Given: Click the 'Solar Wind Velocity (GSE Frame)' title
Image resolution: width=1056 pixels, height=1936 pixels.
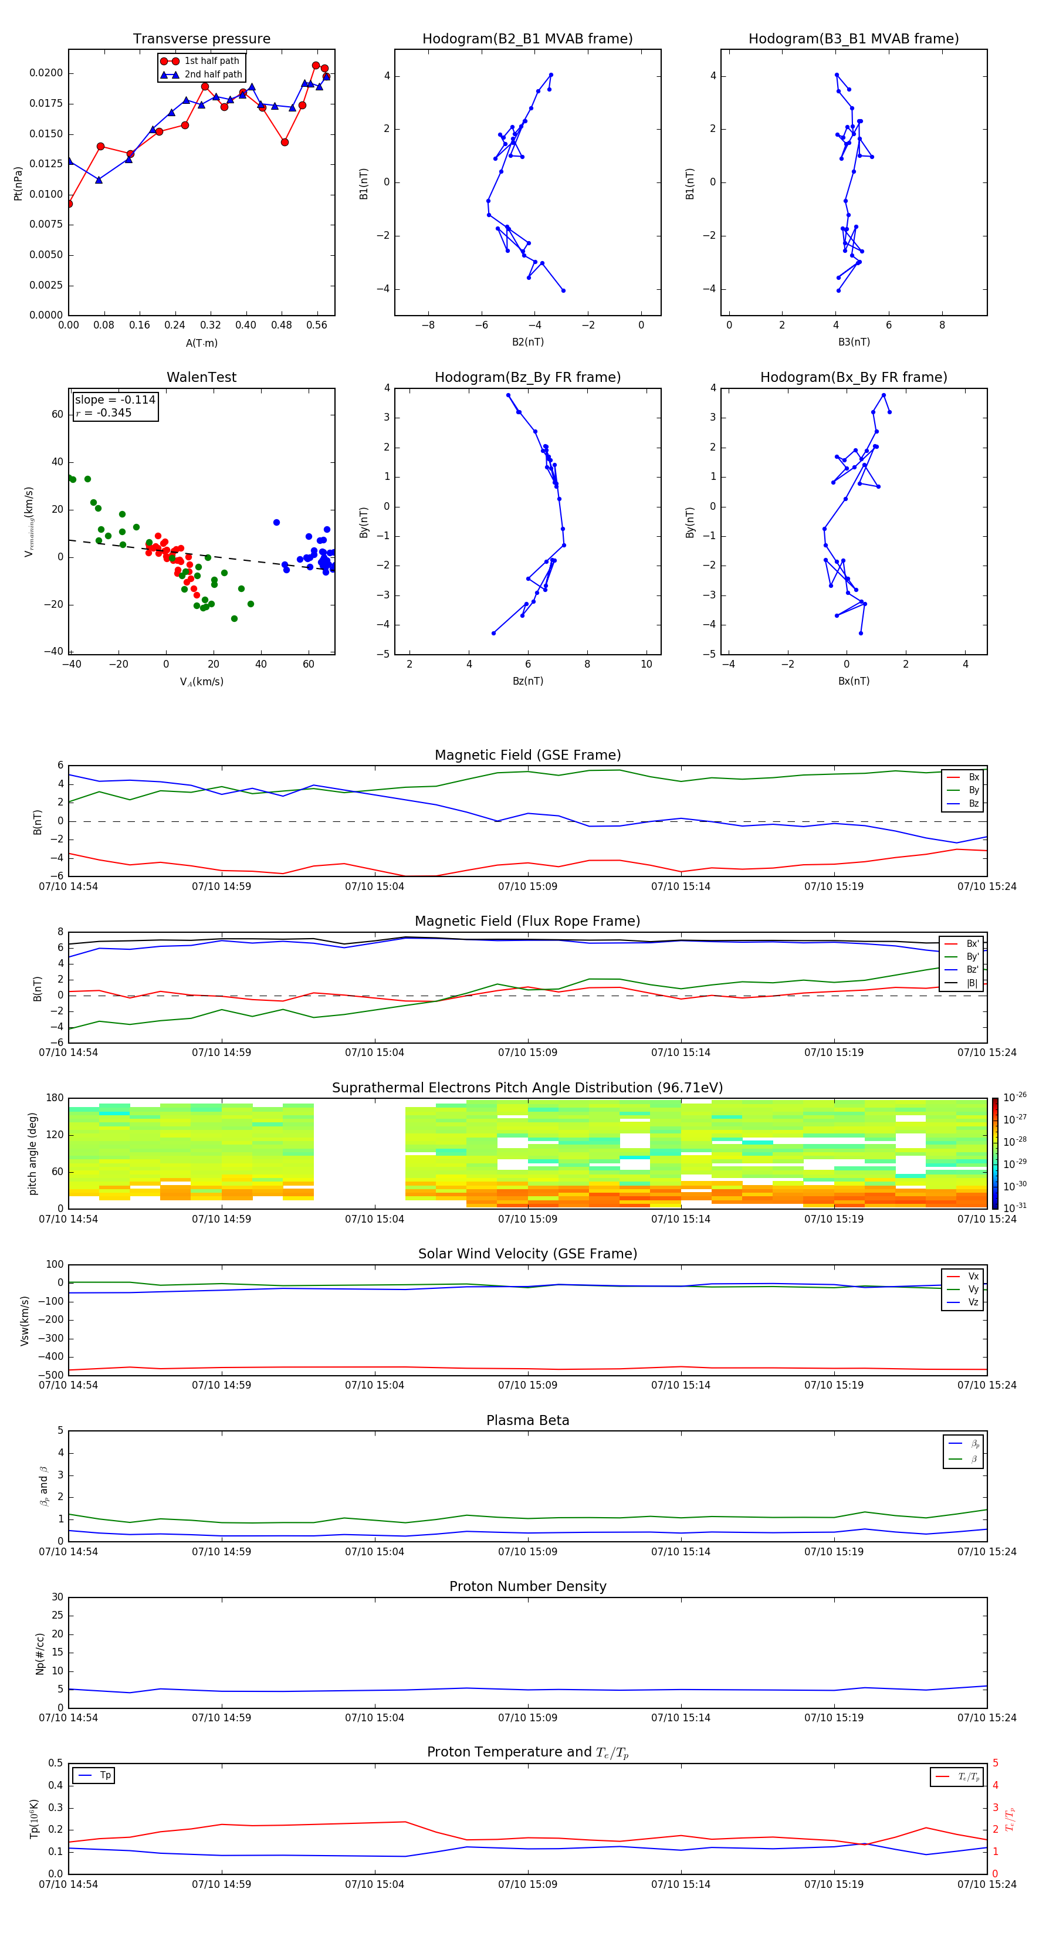Looking at the screenshot, I should (x=527, y=1254).
